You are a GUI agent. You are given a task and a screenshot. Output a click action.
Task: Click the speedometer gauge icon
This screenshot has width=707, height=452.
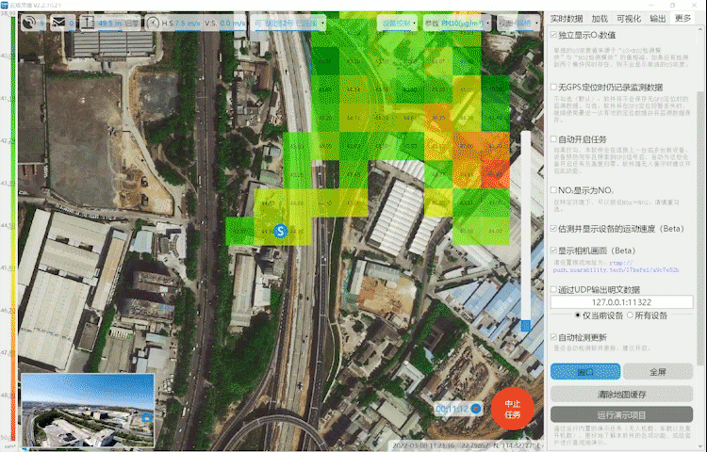(x=156, y=22)
